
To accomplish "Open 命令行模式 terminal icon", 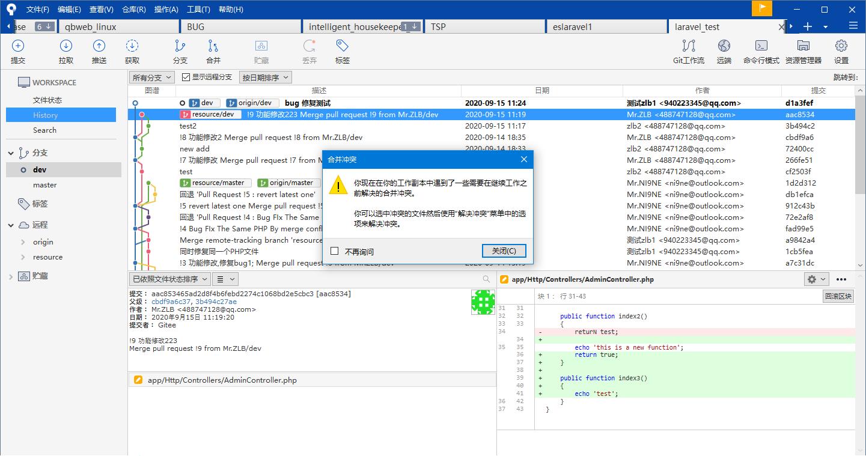I will point(761,46).
